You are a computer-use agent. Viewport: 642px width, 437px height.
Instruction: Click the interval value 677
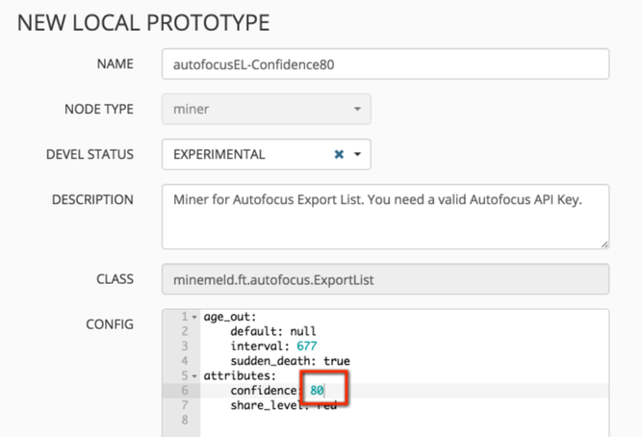(x=307, y=346)
